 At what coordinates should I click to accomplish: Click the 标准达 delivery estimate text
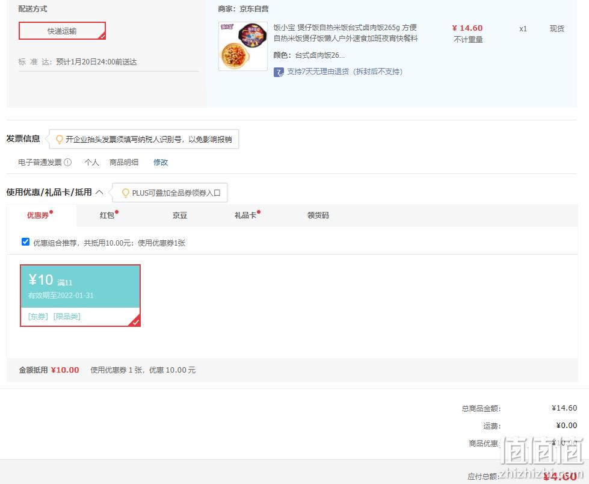coord(78,62)
